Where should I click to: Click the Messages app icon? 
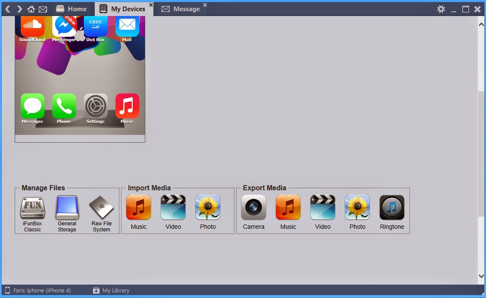point(32,106)
